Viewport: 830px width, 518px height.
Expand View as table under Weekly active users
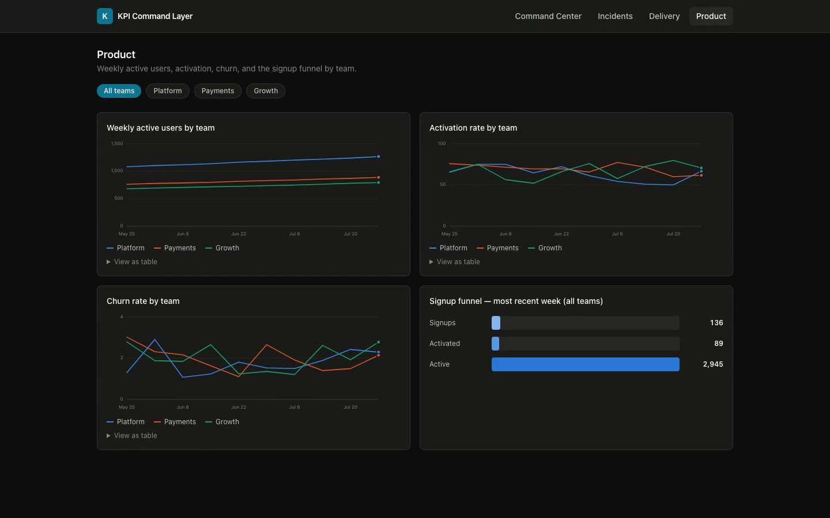point(132,262)
